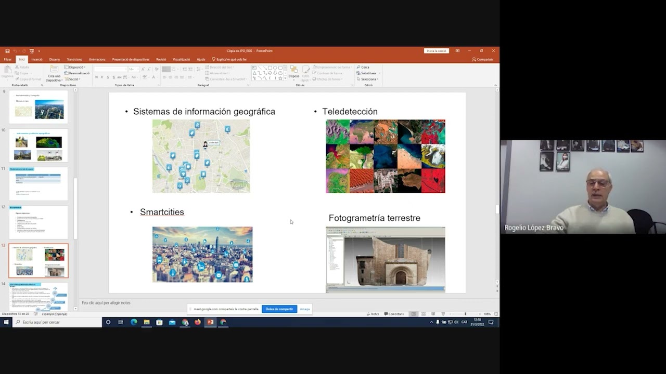Click the ribbon display options icon
The width and height of the screenshot is (666, 374).
457,51
